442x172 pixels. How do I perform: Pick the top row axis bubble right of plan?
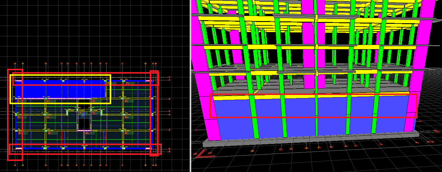point(170,78)
